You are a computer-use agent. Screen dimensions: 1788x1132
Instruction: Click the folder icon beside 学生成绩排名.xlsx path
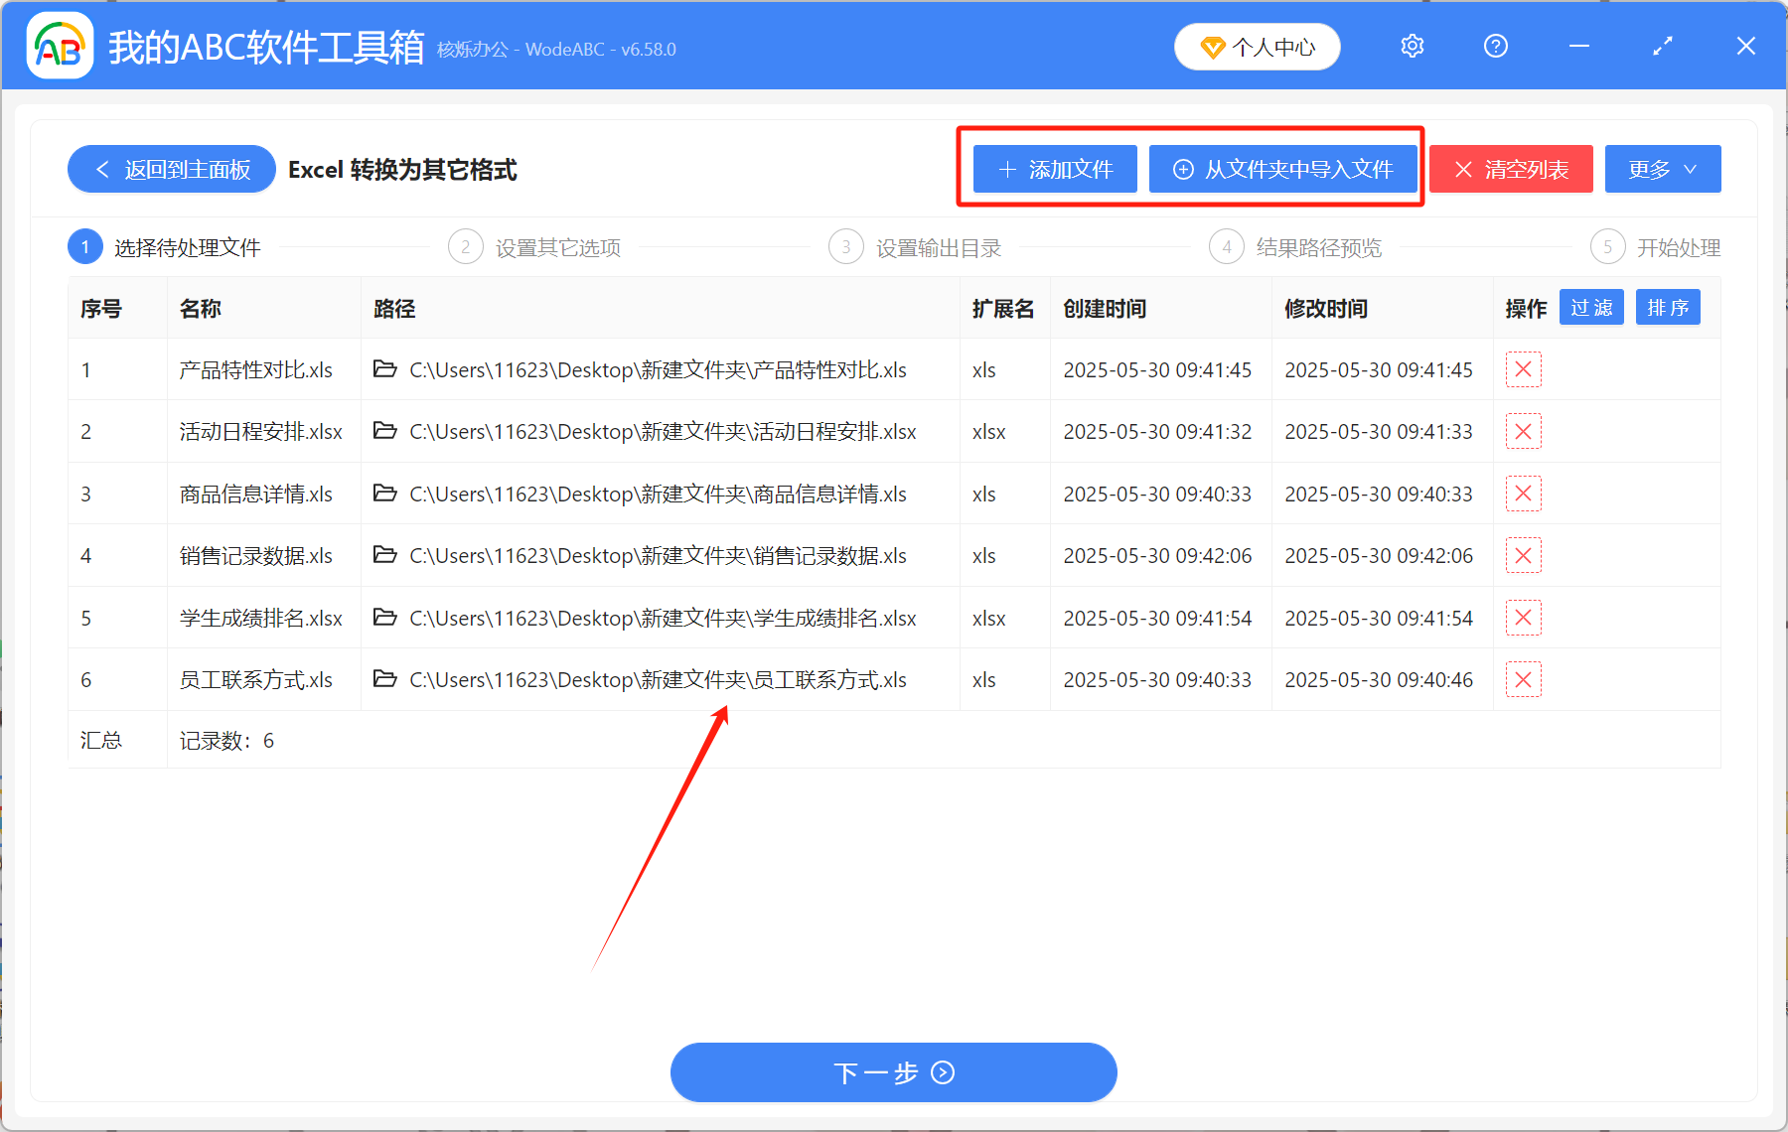(385, 617)
